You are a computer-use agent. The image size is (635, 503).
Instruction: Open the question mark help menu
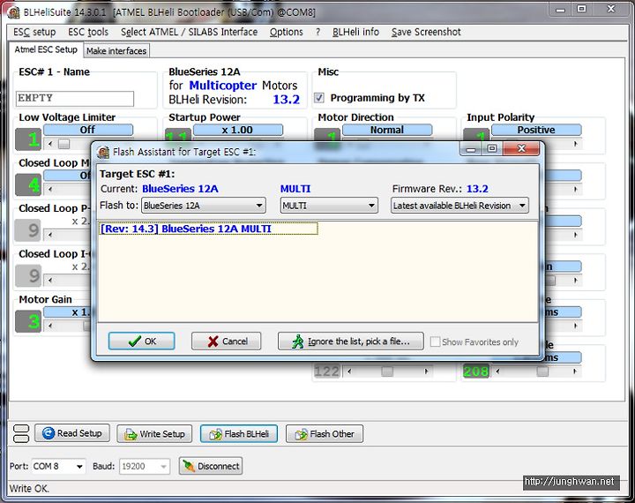(x=317, y=32)
